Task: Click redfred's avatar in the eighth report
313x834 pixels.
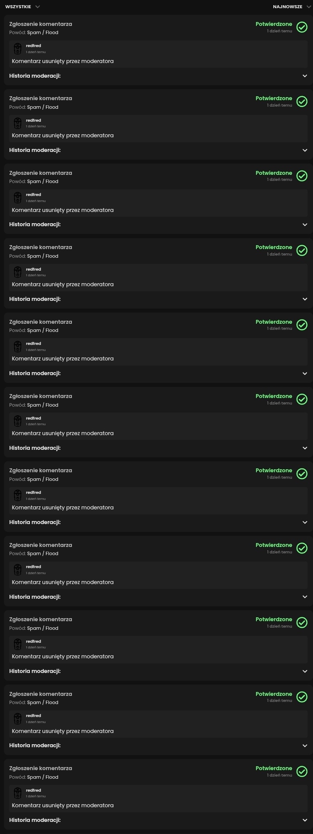Action: [x=18, y=570]
